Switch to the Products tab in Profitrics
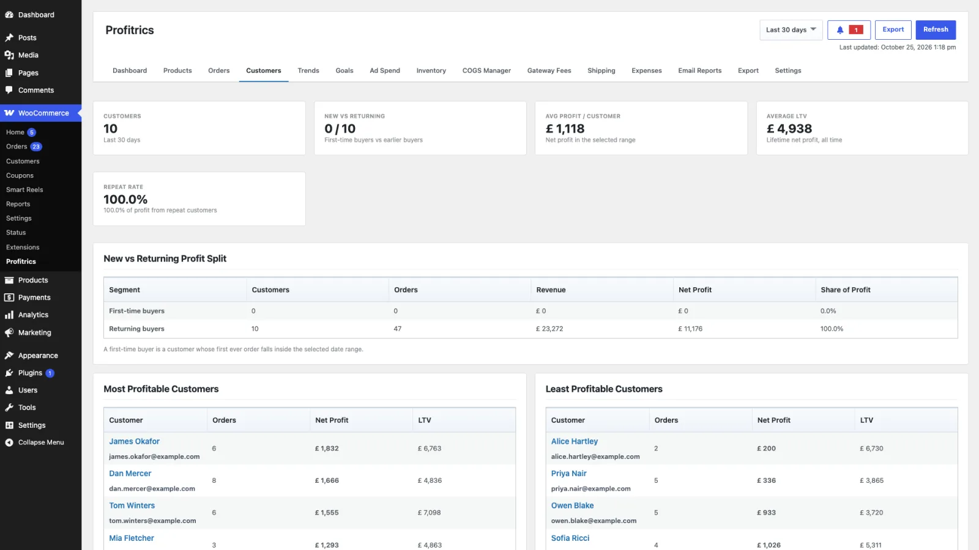Image resolution: width=979 pixels, height=550 pixels. [177, 71]
